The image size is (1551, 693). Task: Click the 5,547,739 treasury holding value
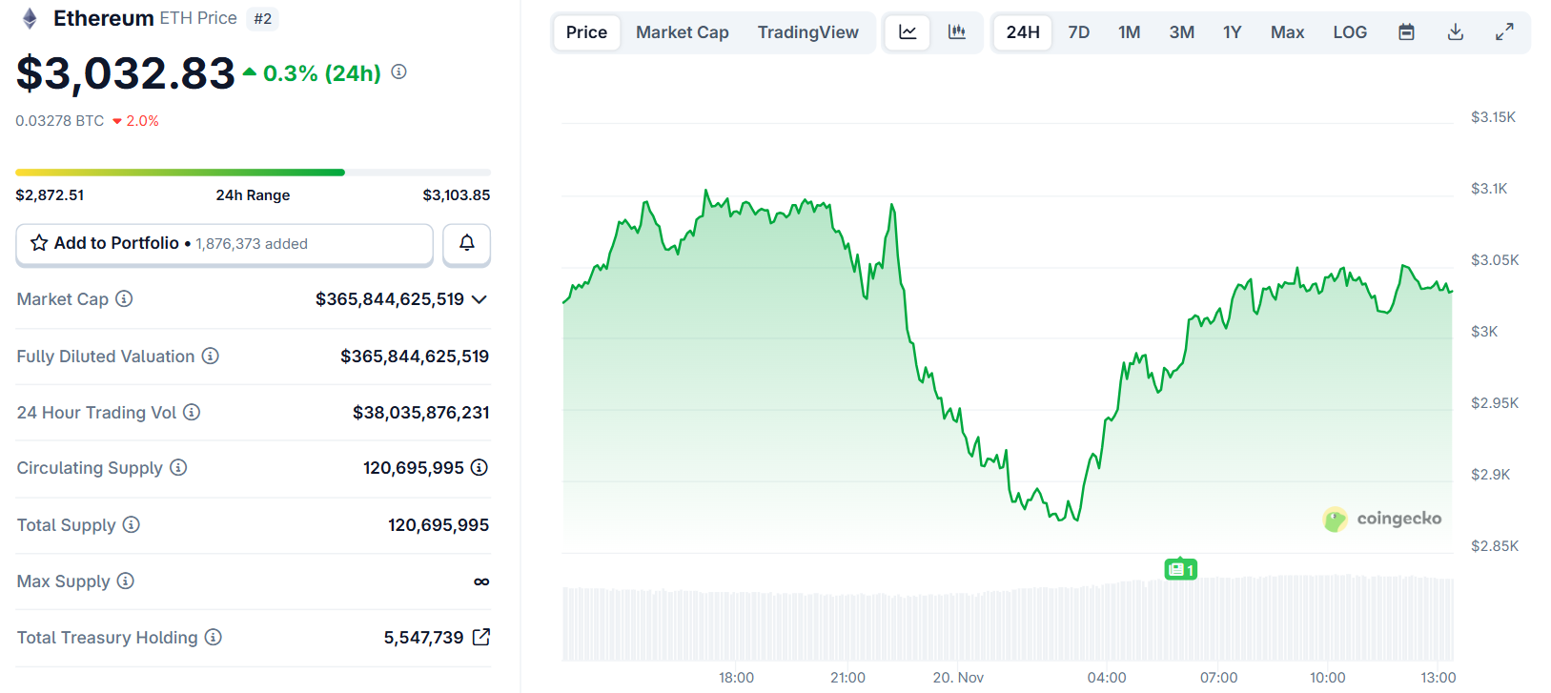(x=424, y=637)
